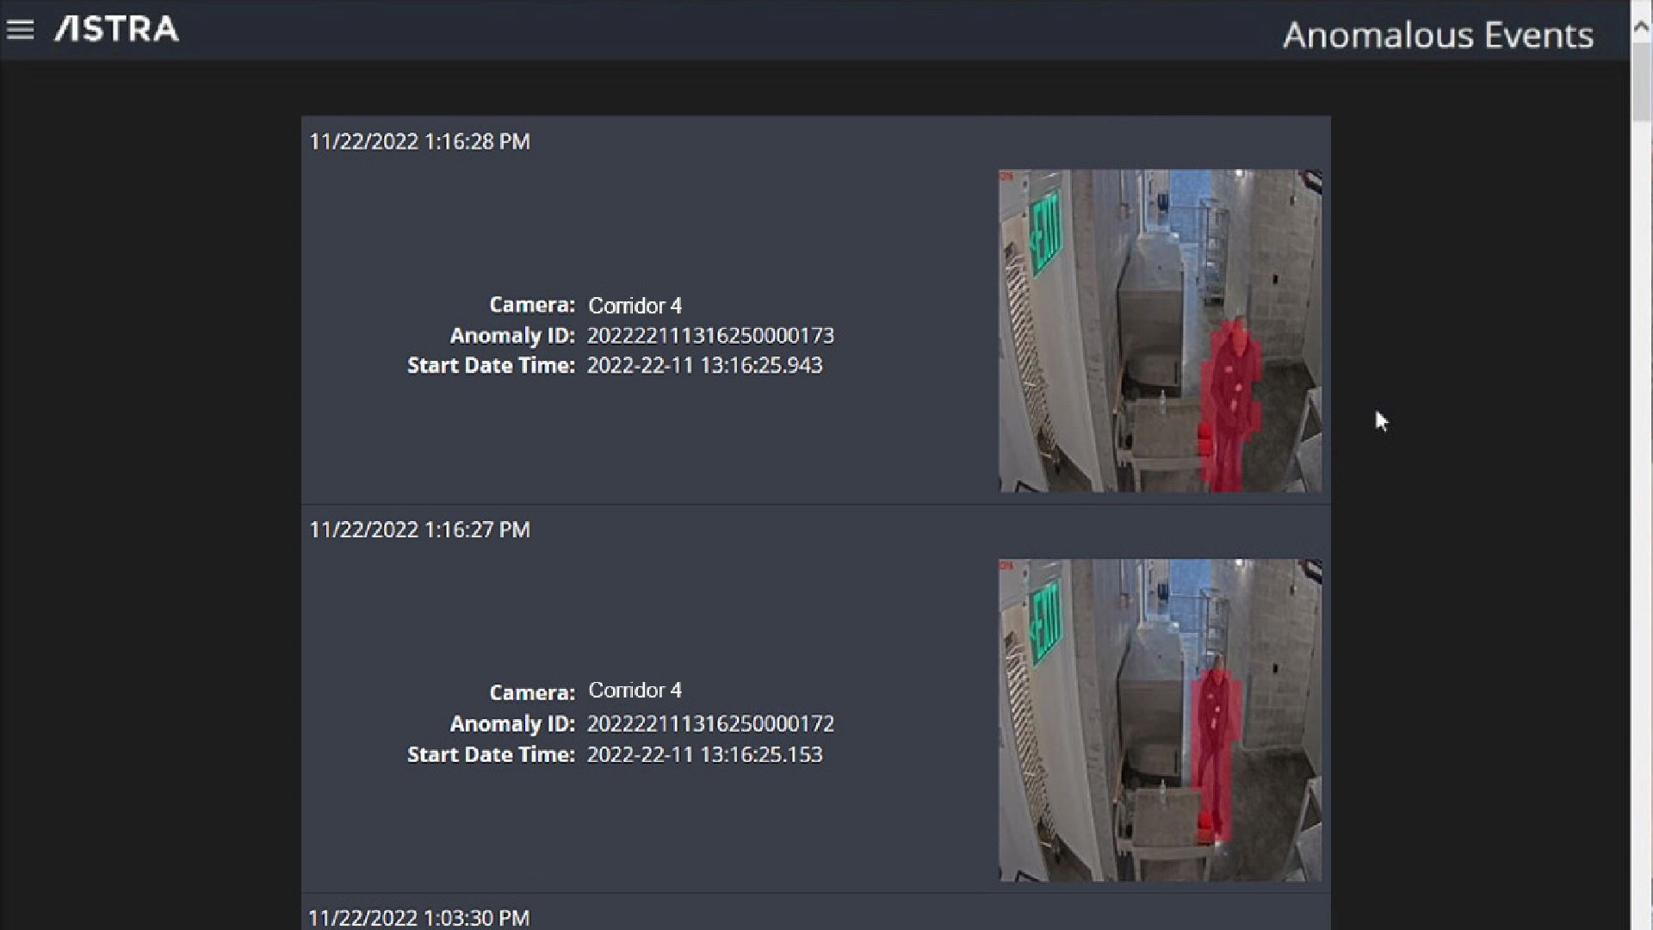The image size is (1653, 930).
Task: Click Anomaly ID label in the 1:16:28 PM event
Action: (x=512, y=336)
